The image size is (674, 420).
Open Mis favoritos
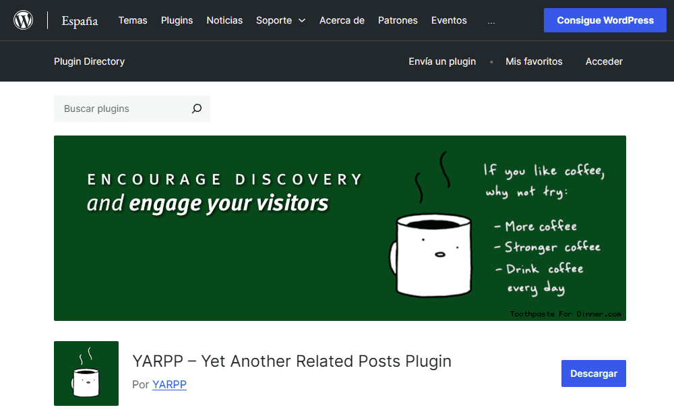point(534,61)
